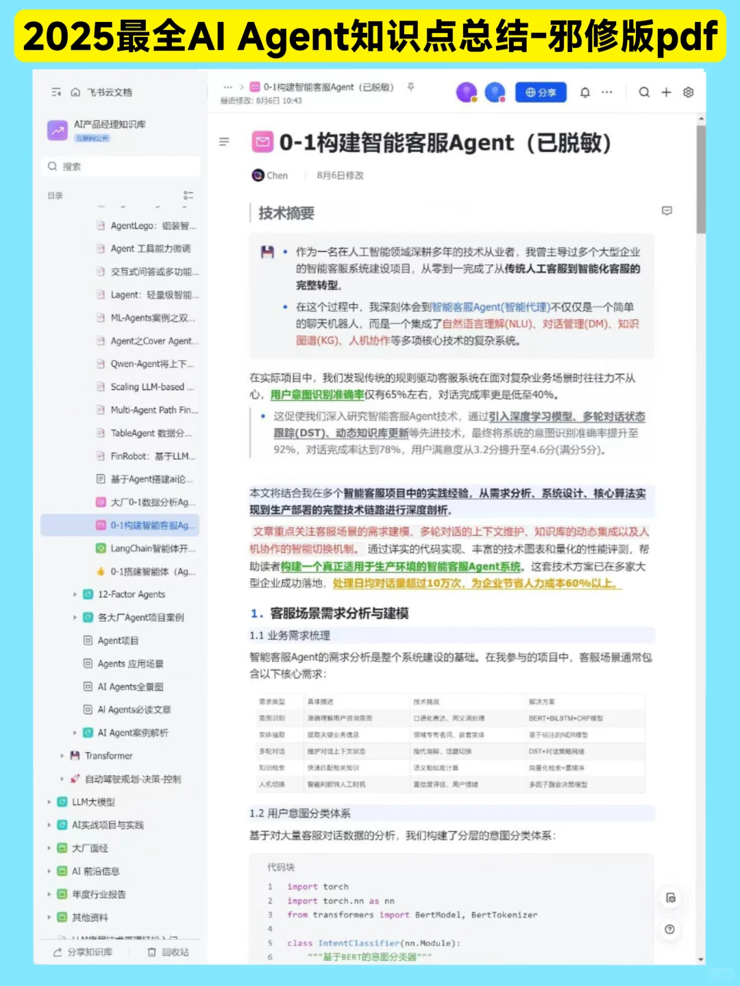The width and height of the screenshot is (740, 986).
Task: Go to the Feishu Docs home icon
Action: (x=75, y=92)
